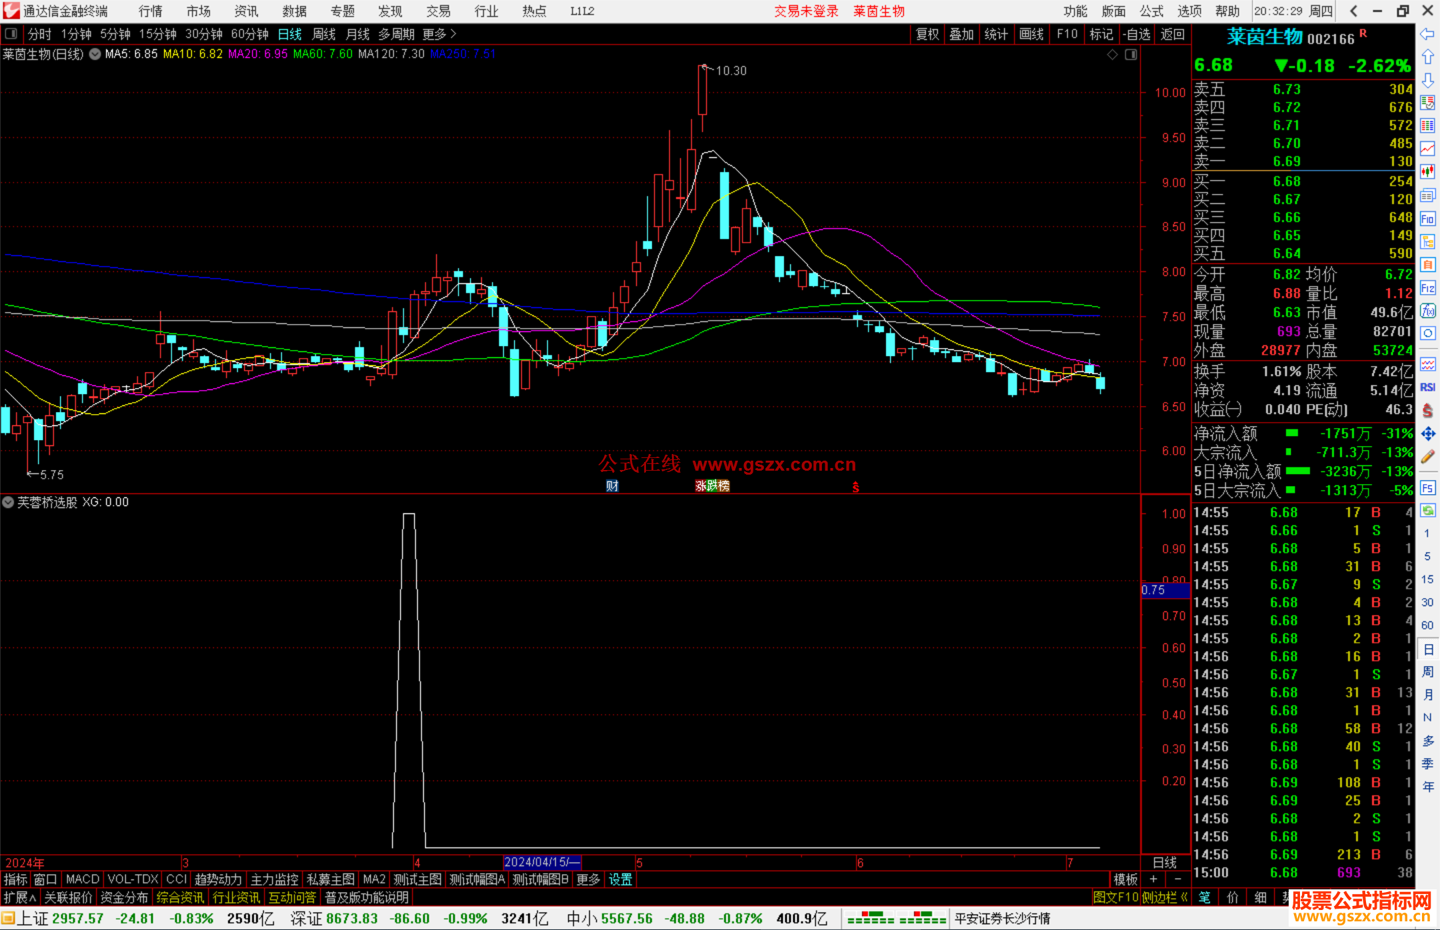
Task: Switch to the 周线 period tab
Action: pyautogui.click(x=324, y=34)
